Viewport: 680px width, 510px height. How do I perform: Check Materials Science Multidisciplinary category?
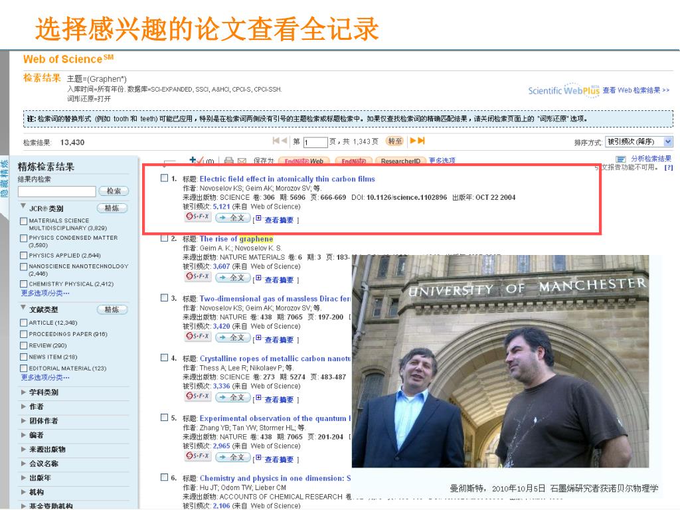tap(24, 221)
